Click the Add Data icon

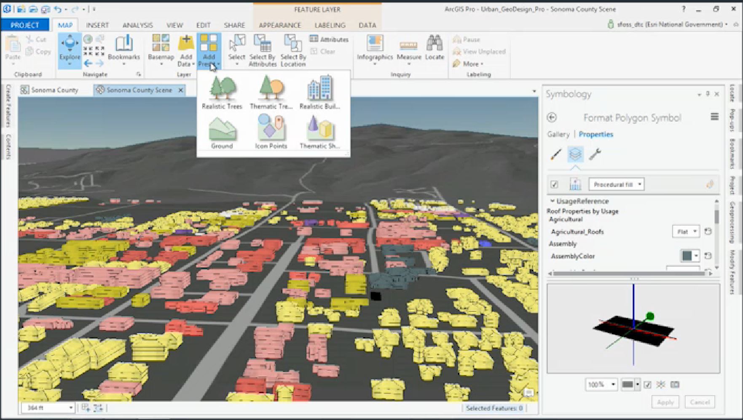click(x=186, y=43)
